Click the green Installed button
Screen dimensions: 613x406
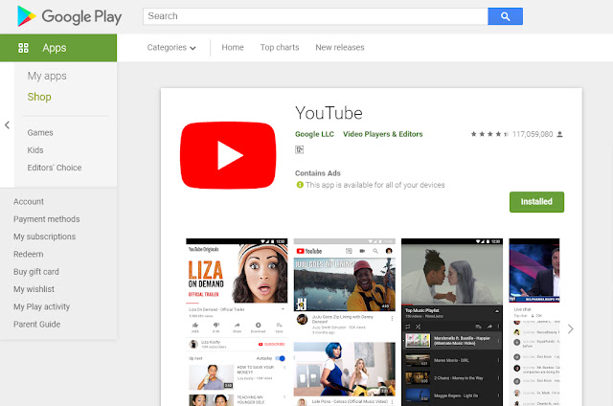536,202
